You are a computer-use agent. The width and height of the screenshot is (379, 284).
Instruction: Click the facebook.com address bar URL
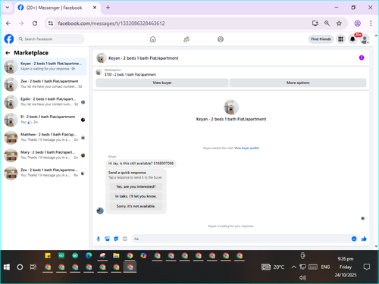111,23
